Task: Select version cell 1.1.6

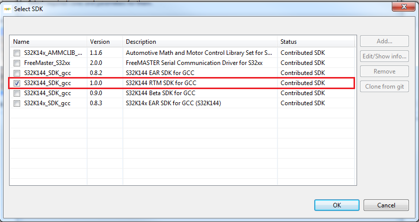Action: pos(96,53)
